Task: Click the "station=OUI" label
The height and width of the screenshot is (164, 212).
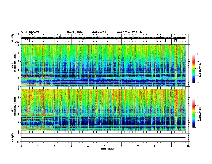Action: coord(99,32)
